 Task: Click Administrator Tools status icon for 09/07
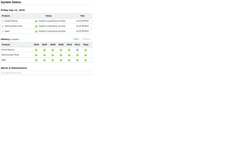coord(44,55)
